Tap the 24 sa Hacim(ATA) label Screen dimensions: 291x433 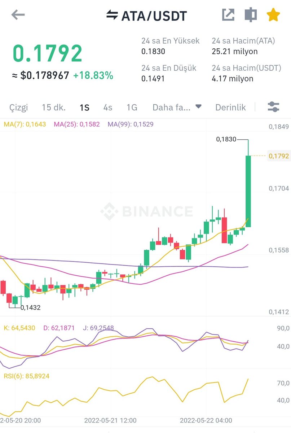click(x=243, y=41)
